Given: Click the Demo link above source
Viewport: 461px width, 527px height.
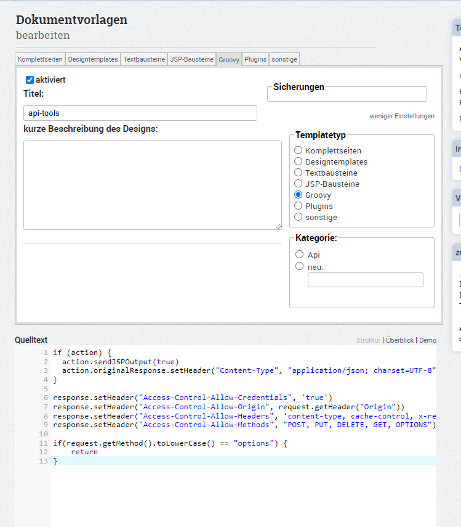Looking at the screenshot, I should [x=428, y=340].
